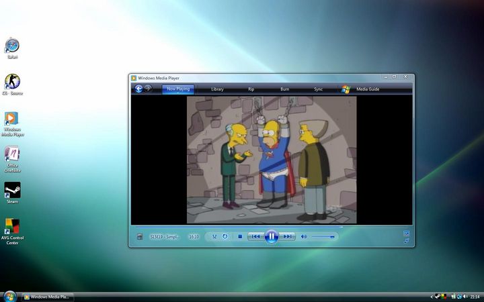Toggle repeat mode

point(225,237)
